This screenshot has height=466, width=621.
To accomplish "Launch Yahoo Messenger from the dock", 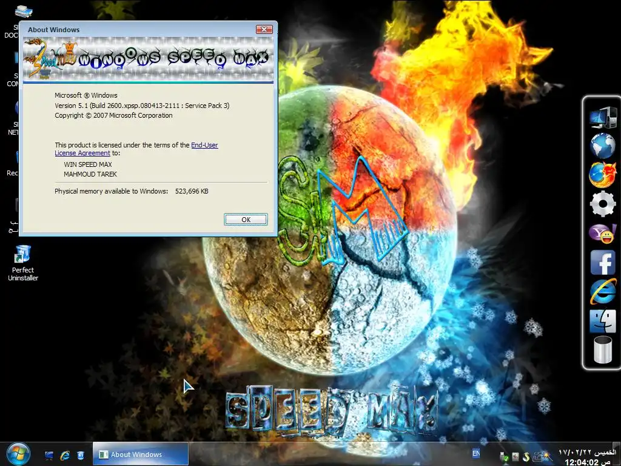I will coord(603,233).
